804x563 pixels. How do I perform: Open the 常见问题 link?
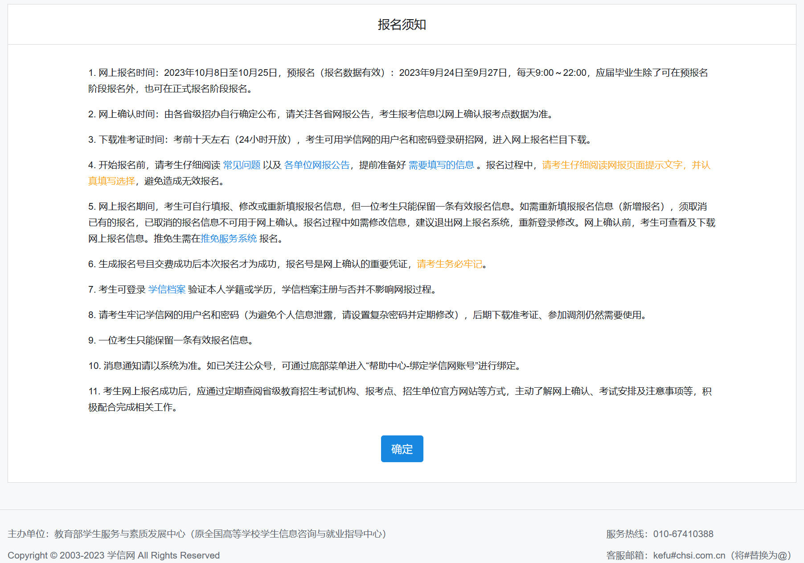242,165
